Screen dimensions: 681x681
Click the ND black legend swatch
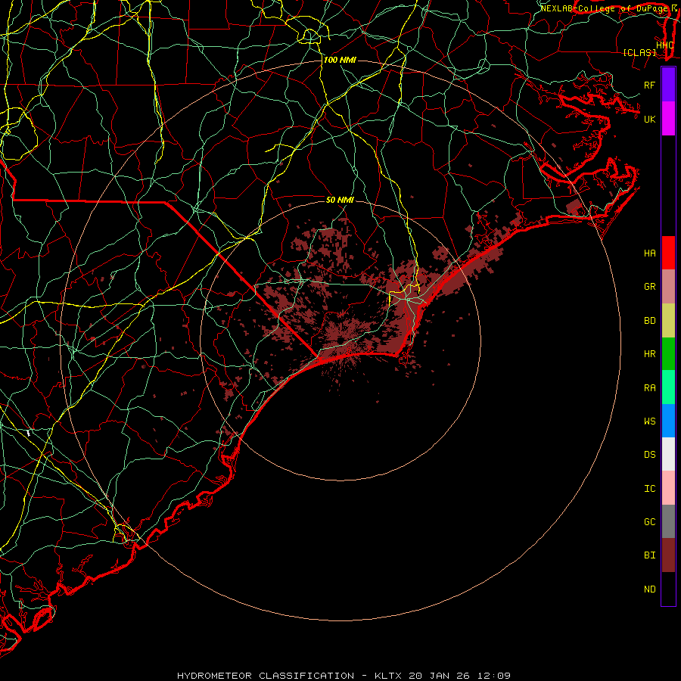tap(668, 589)
